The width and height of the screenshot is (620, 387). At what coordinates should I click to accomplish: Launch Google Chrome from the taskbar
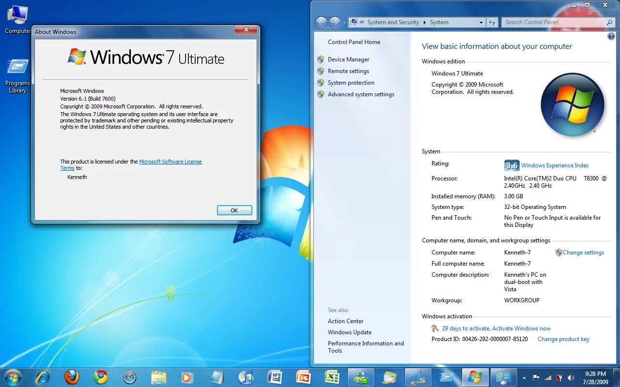coord(101,377)
